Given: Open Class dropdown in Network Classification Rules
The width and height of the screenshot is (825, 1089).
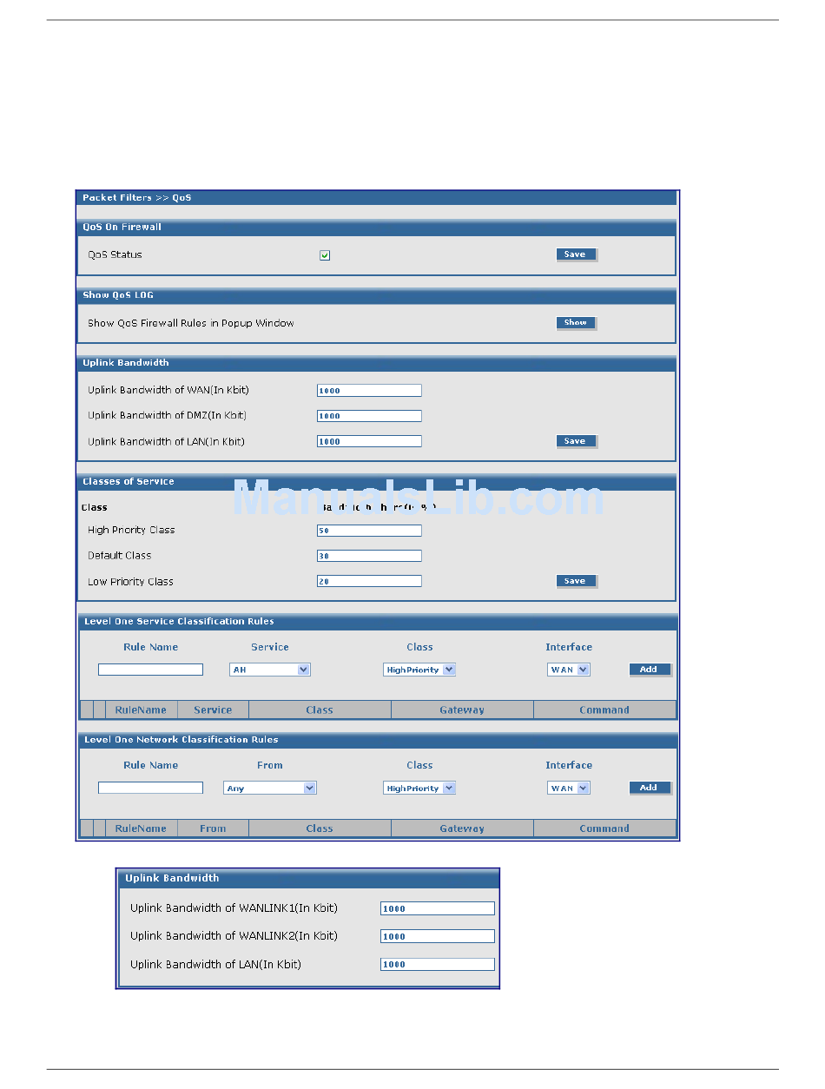Looking at the screenshot, I should click(419, 788).
